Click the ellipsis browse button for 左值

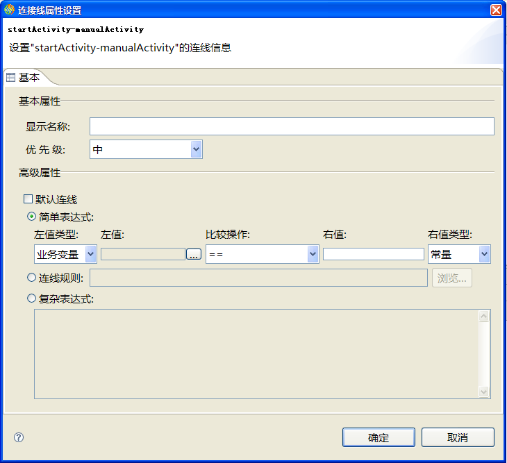pos(194,255)
